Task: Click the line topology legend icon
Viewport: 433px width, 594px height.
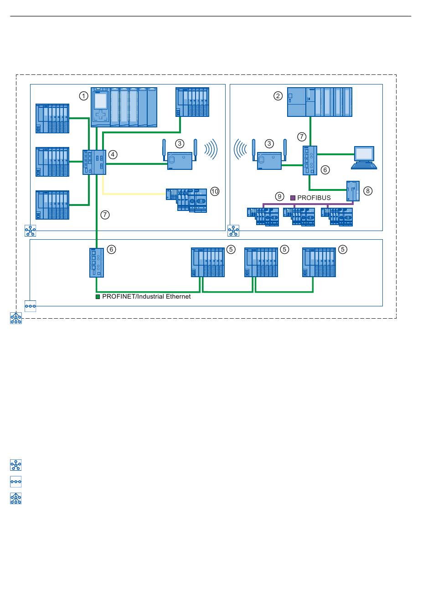Action: pos(16,482)
